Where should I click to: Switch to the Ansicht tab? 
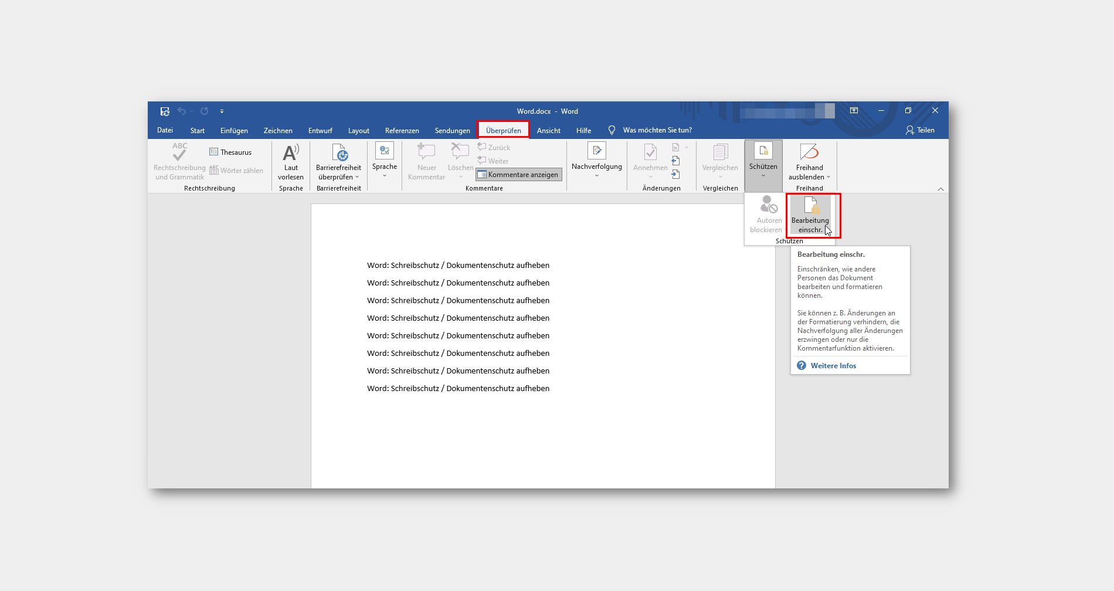click(548, 130)
